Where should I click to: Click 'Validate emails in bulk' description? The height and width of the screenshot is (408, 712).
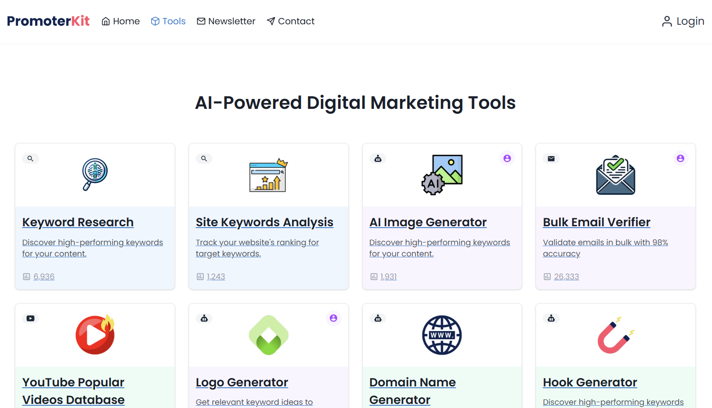pos(605,248)
